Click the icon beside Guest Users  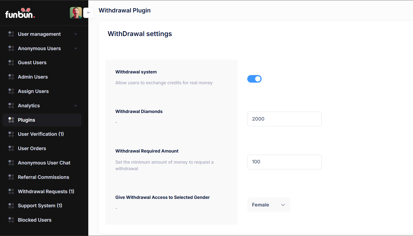[11, 63]
